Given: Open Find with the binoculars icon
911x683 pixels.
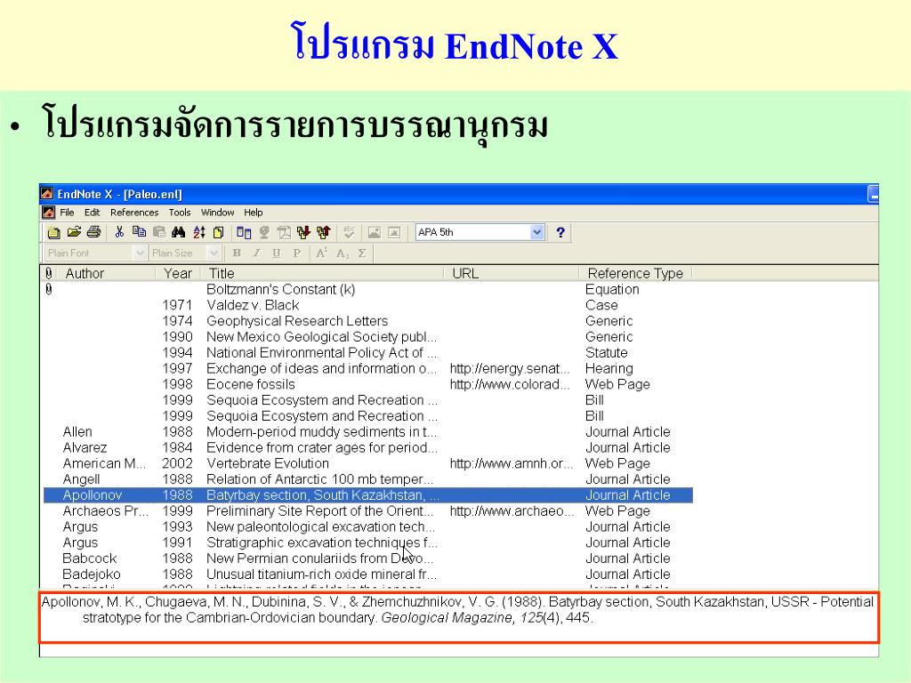Looking at the screenshot, I should pyautogui.click(x=178, y=232).
